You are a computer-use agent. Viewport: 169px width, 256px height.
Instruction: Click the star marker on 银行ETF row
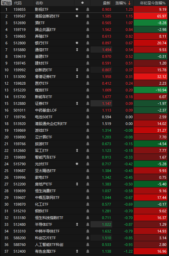tap(77, 43)
